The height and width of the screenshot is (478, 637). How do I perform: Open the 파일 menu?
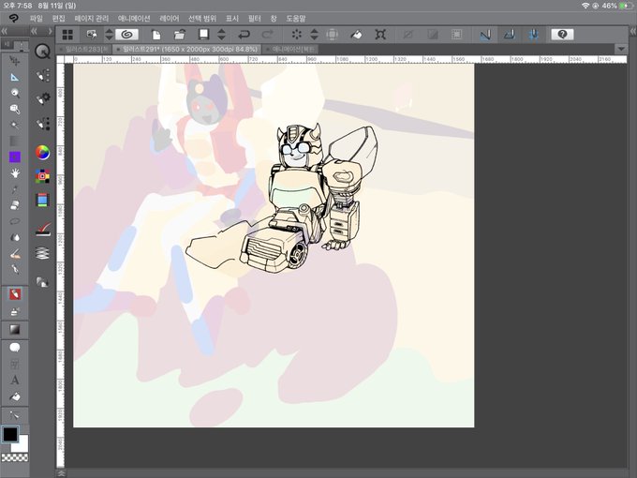37,19
